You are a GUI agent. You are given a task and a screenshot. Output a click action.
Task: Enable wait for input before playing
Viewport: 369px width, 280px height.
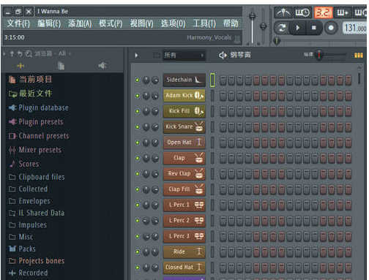click(302, 12)
